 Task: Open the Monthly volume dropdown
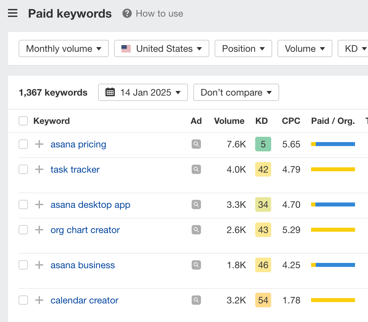63,48
